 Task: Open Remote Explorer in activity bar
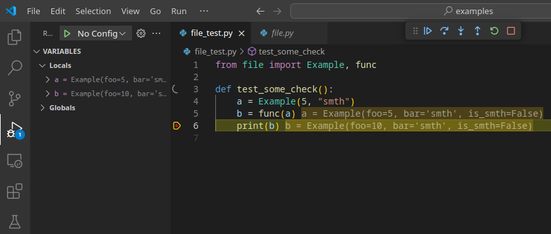tap(14, 160)
